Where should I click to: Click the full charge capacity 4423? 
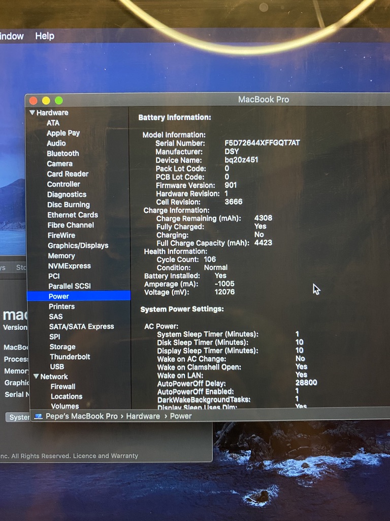(263, 243)
